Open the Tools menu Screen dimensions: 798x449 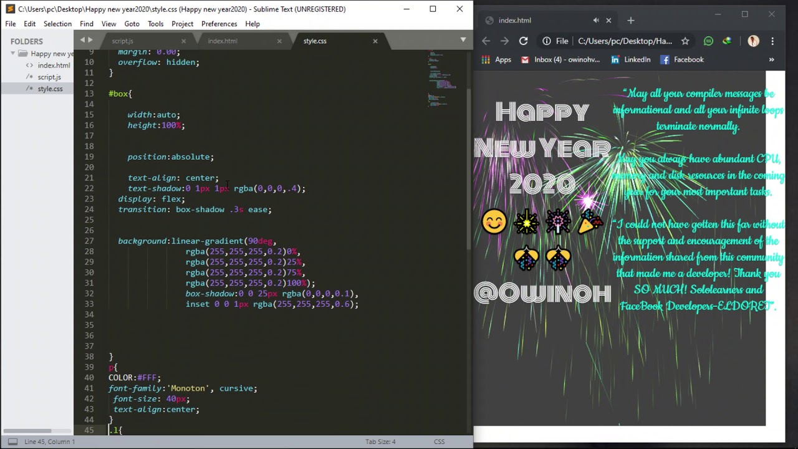(156, 24)
